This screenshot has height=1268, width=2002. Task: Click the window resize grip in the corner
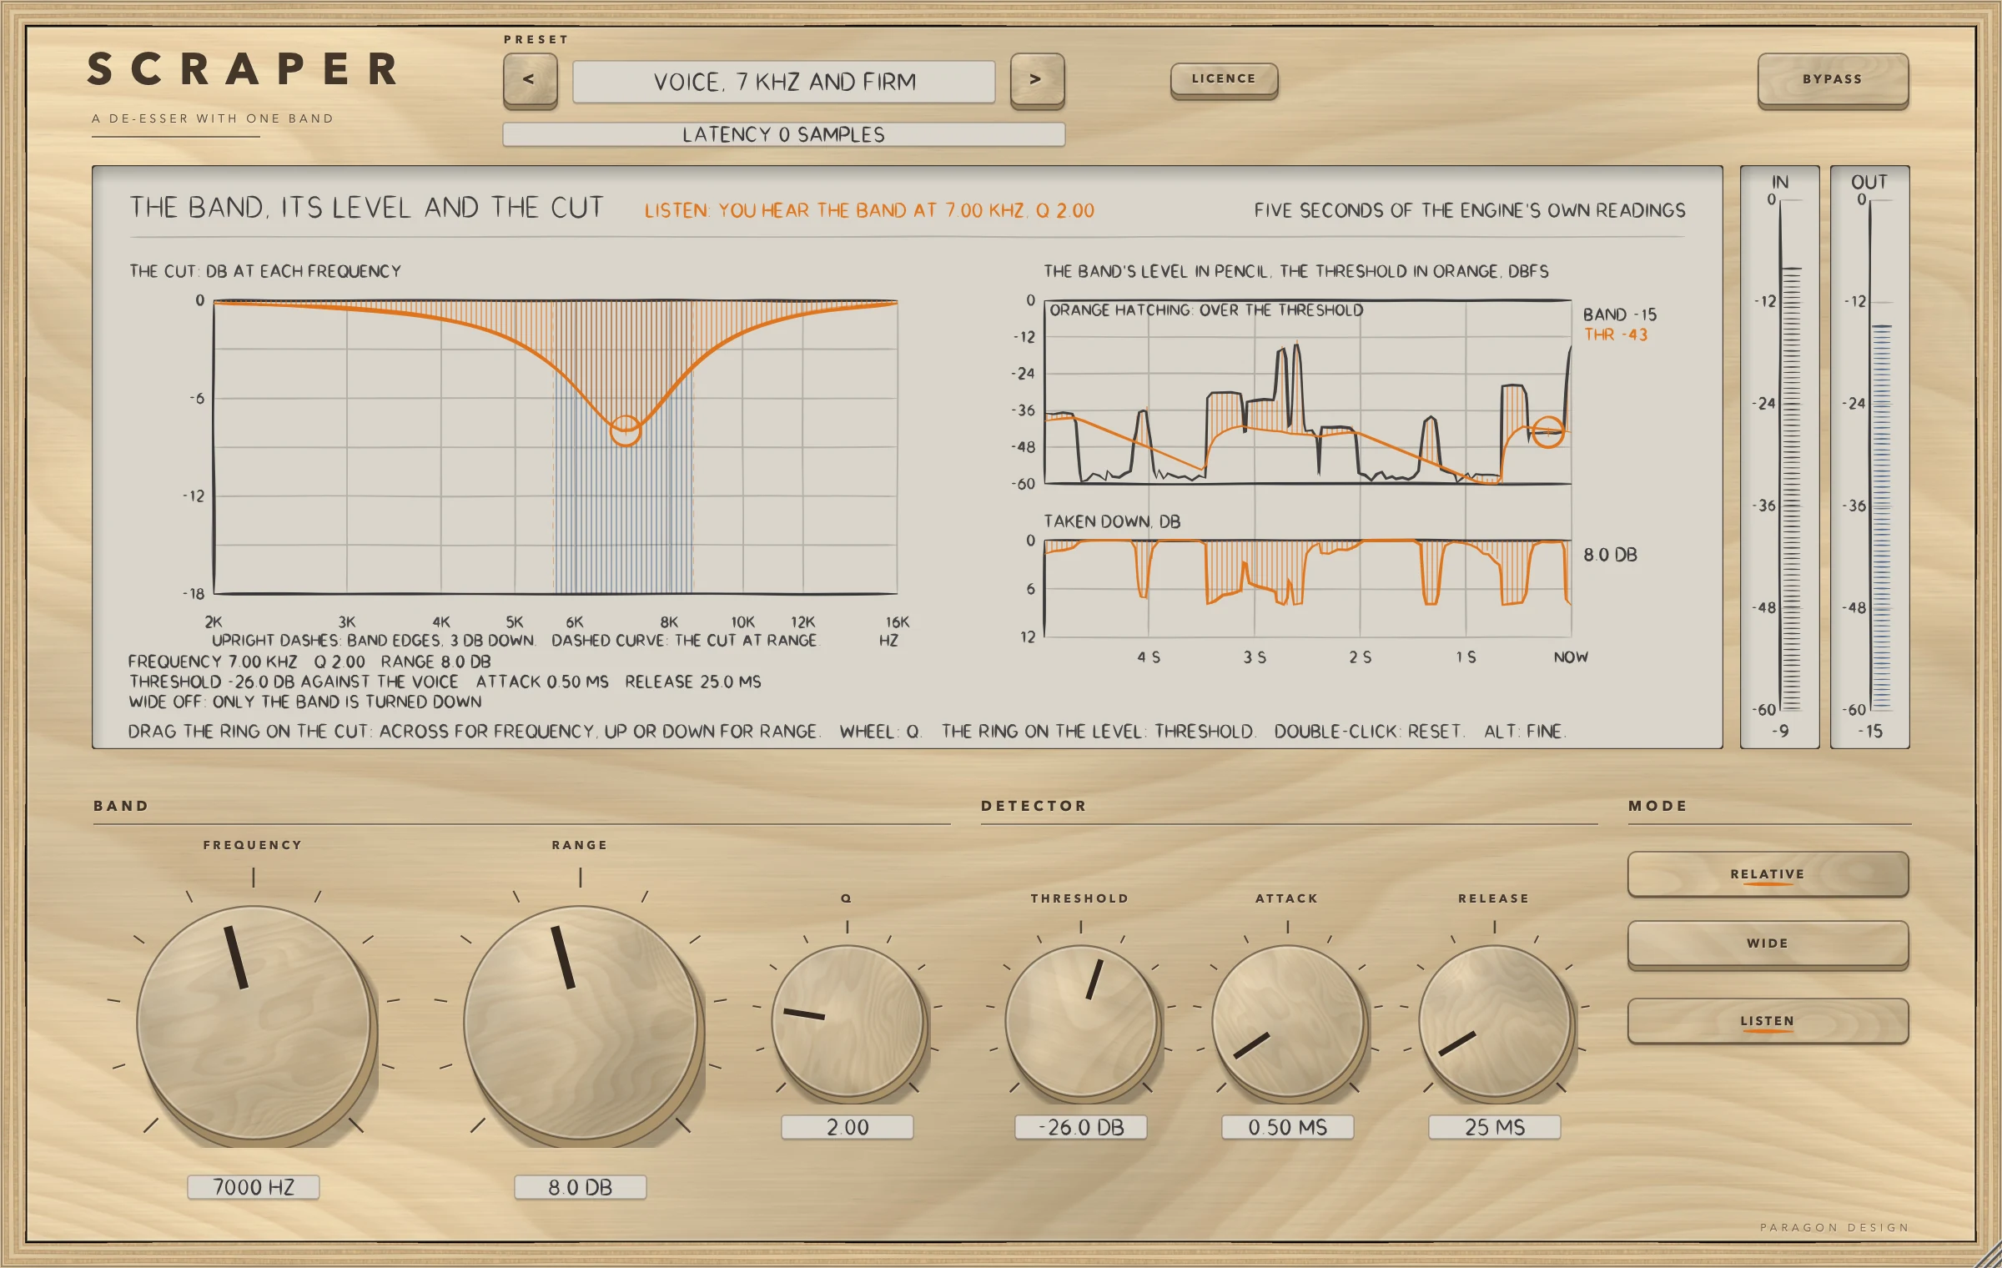point(1987,1253)
